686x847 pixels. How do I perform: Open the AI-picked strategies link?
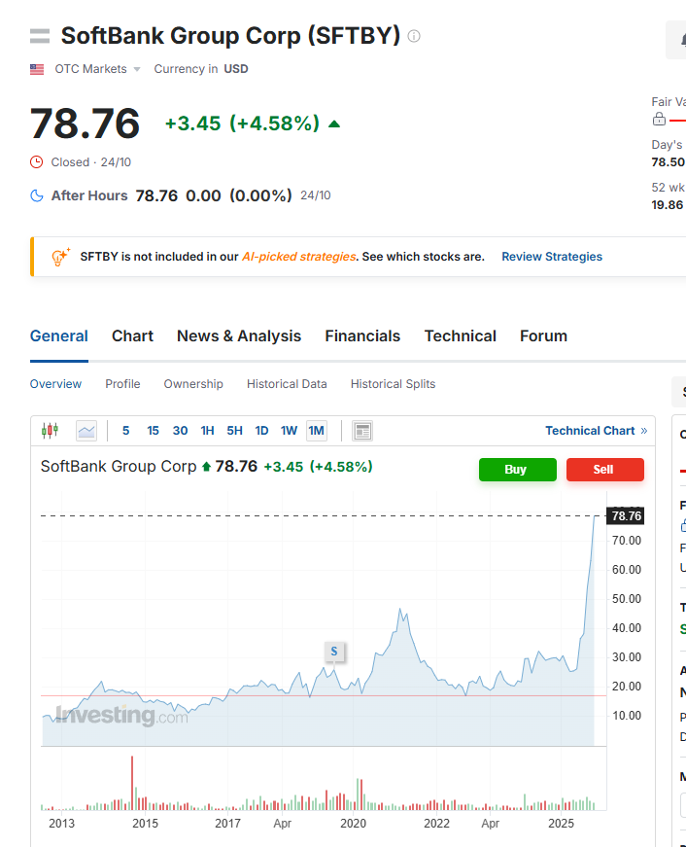pos(298,257)
